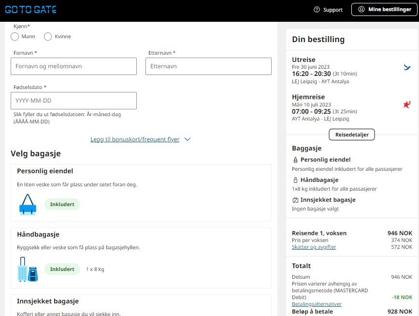Click the red star return airline logo
The image size is (419, 316).
407,105
